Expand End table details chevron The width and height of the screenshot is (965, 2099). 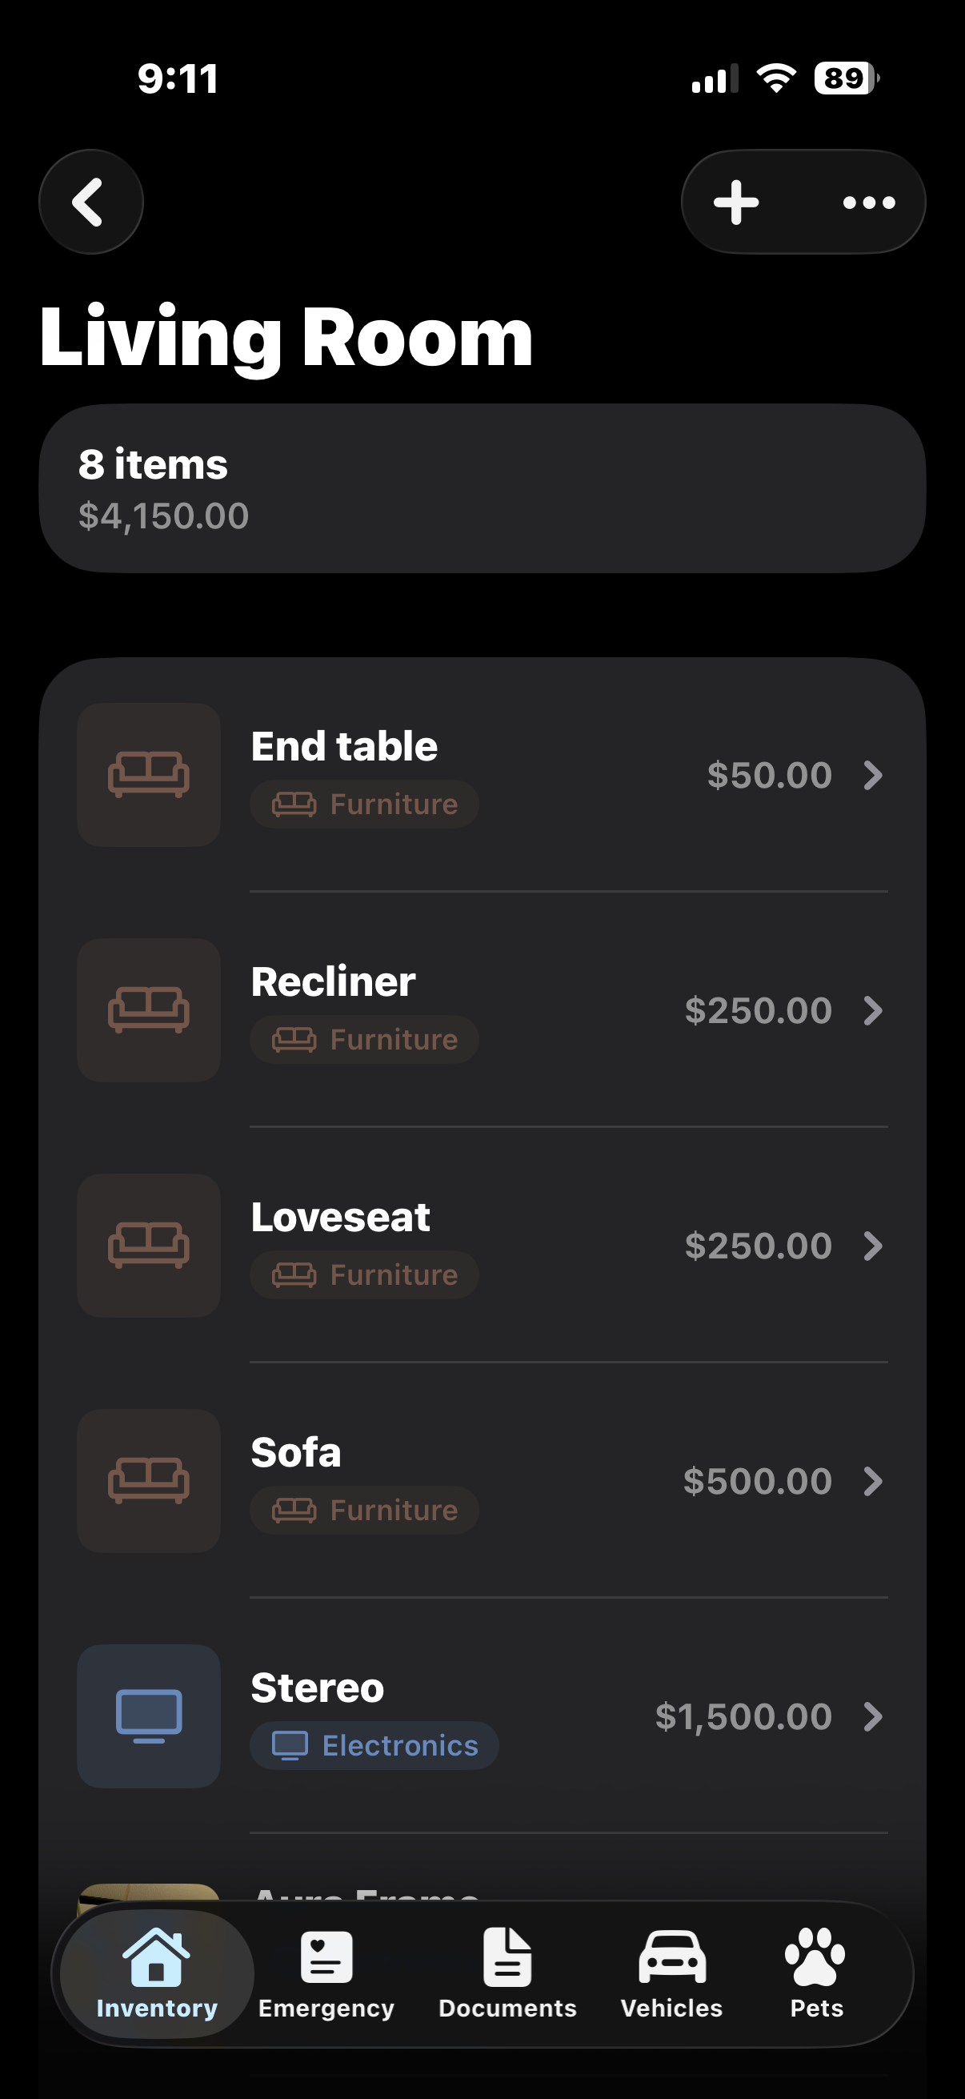pos(873,776)
